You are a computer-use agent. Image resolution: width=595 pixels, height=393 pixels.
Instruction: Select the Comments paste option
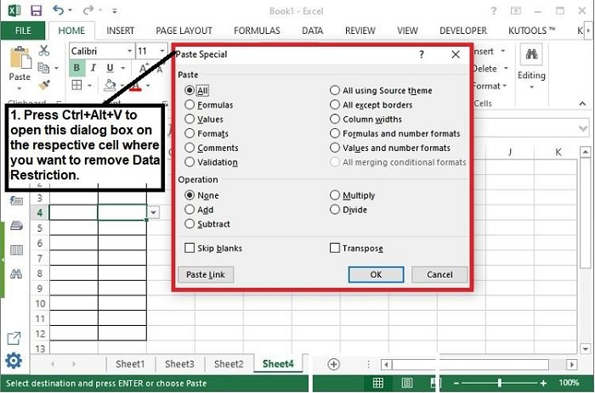212,148
